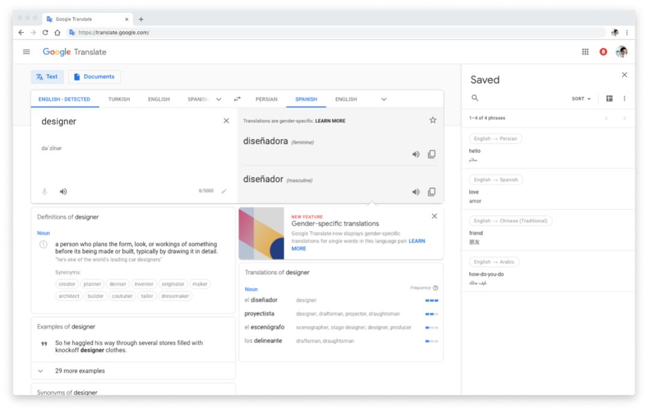The width and height of the screenshot is (648, 411).
Task: Click the translation 'los delineante'
Action: pos(263,341)
